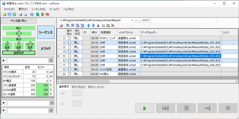This screenshot has width=239, height=119.
Task: Click the MS 起動/停止 button
Action: (19, 21)
